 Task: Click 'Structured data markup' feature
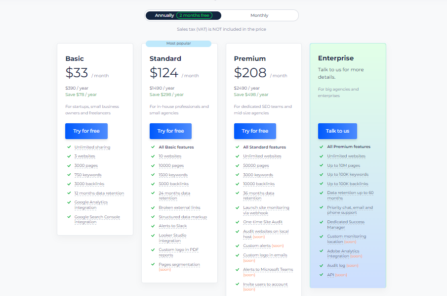point(183,217)
